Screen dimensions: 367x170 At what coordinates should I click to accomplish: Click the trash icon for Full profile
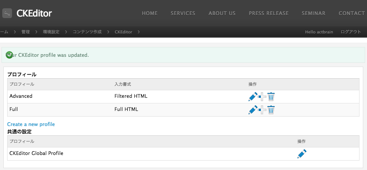[271, 110]
